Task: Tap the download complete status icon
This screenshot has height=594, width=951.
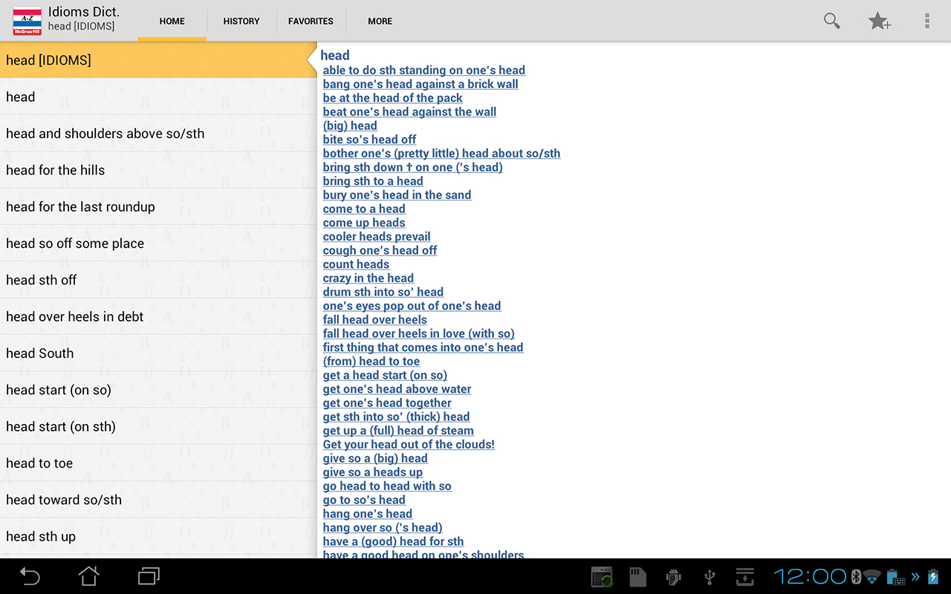Action: click(x=745, y=576)
